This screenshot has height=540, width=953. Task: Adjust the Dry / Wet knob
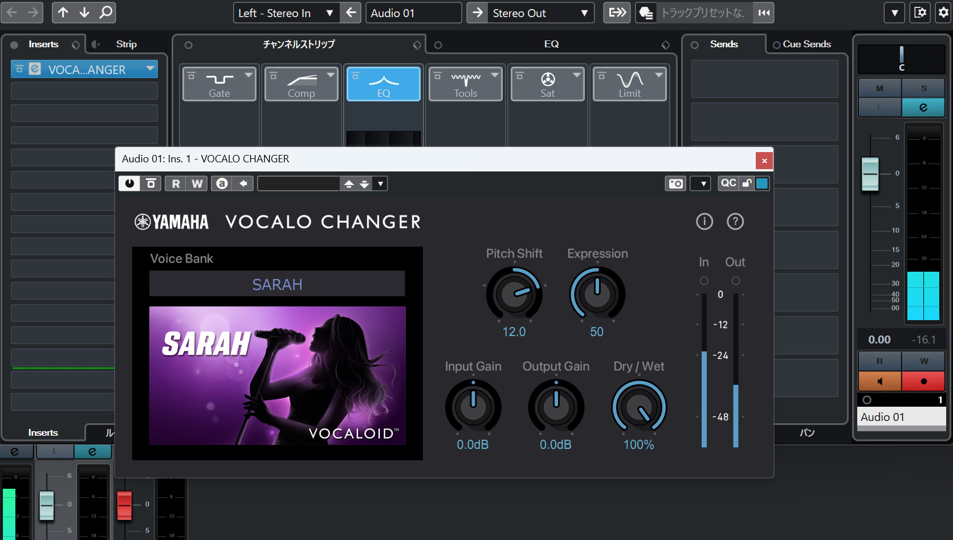point(639,407)
